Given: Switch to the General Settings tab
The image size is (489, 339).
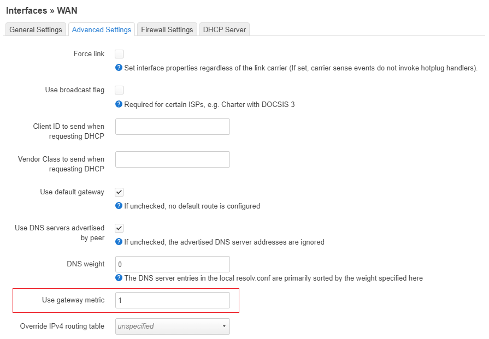Looking at the screenshot, I should (x=36, y=29).
